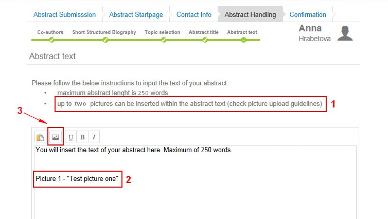
Task: Open the Co-authors step label
Action: click(x=50, y=32)
